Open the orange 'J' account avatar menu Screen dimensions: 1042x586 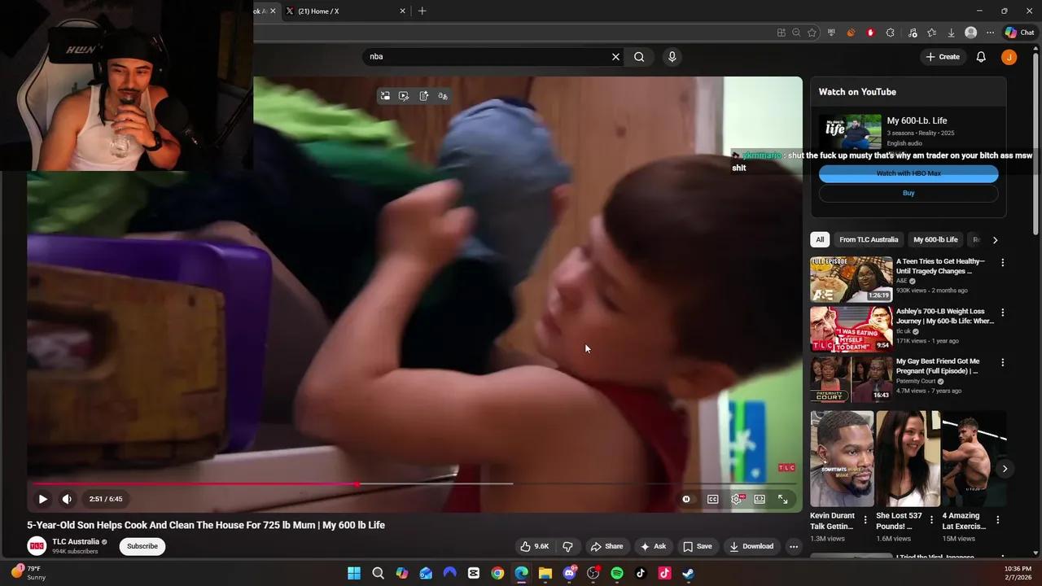click(x=1009, y=56)
